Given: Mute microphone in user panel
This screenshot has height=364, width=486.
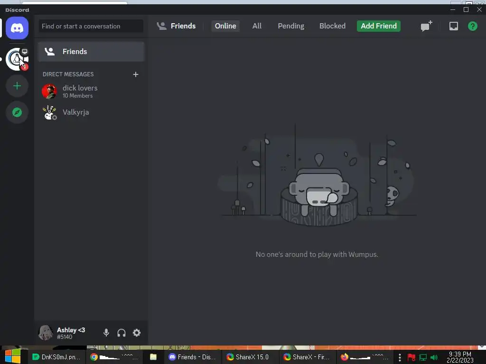Looking at the screenshot, I should coord(106,333).
